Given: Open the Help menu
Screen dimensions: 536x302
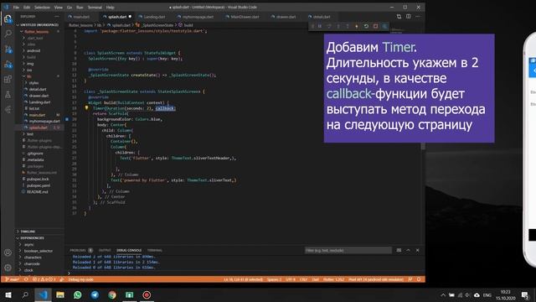Looking at the screenshot, I should click(x=110, y=8).
